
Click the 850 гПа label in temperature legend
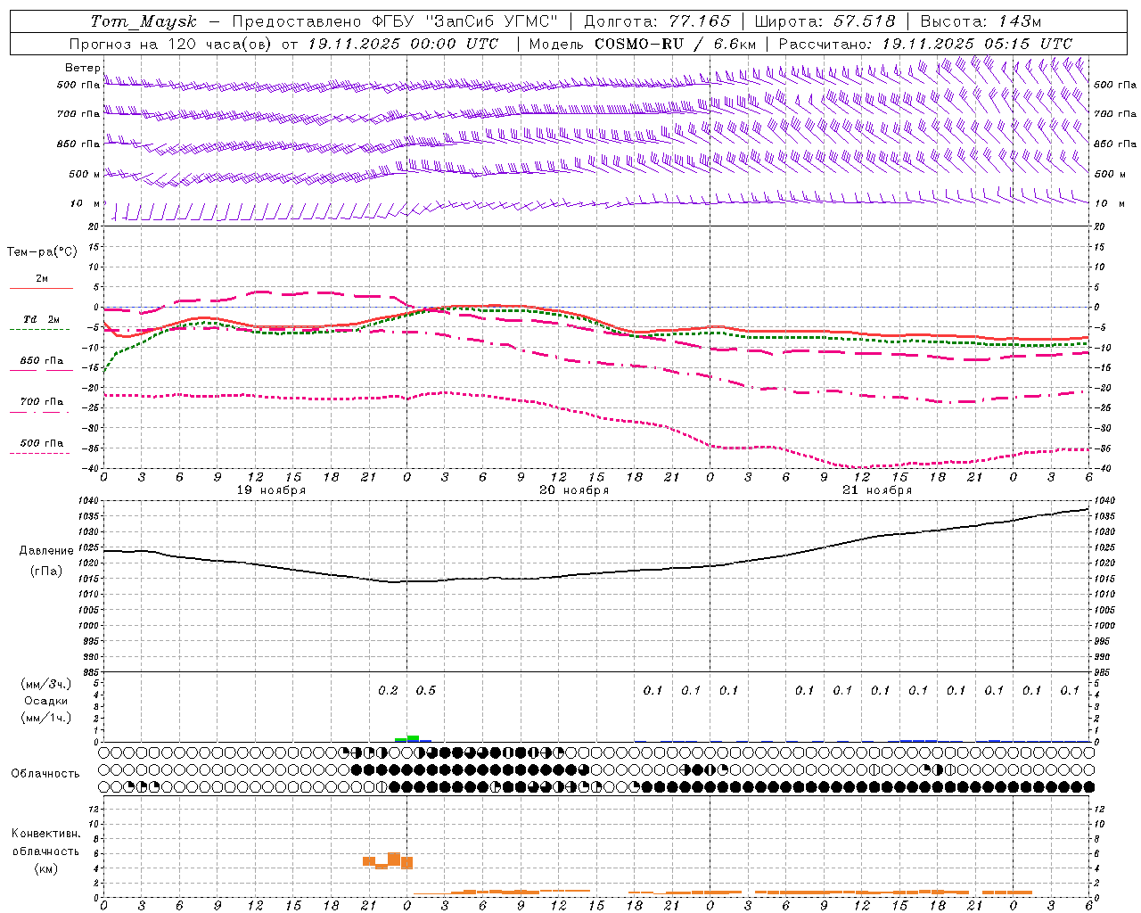[42, 360]
